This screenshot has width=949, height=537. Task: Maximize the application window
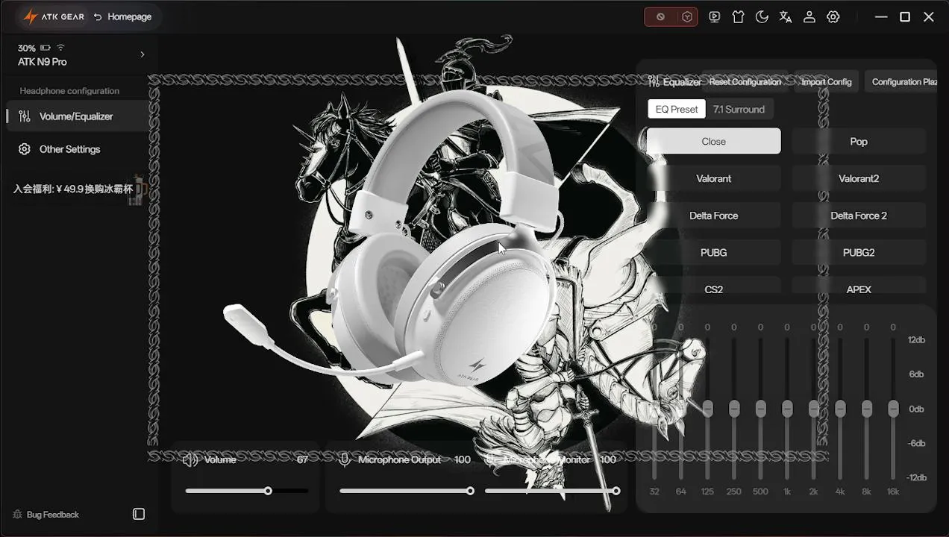pyautogui.click(x=905, y=16)
